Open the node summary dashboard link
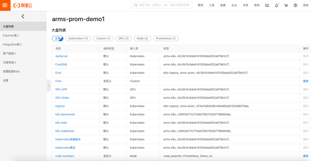Image resolution: width=311 pixels, height=161 pixels. click(65, 156)
